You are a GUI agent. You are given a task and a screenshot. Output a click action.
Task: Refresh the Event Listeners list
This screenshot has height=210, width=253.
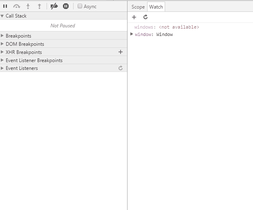click(121, 68)
